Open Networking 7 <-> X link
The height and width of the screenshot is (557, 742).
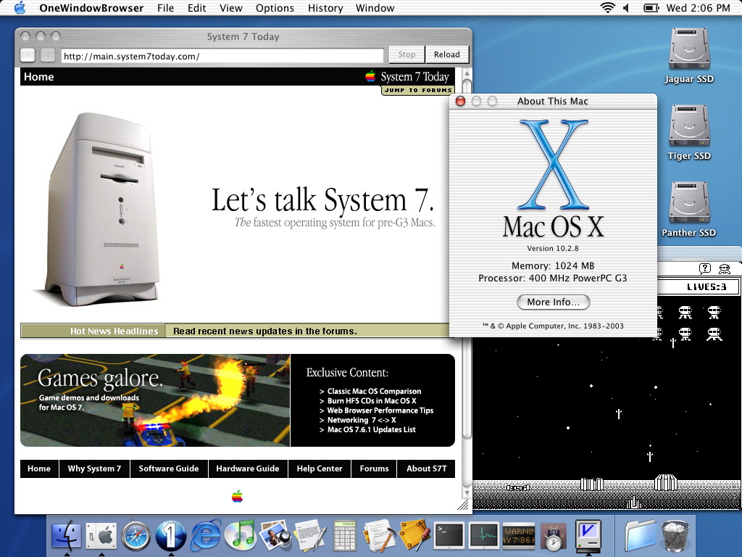[362, 420]
